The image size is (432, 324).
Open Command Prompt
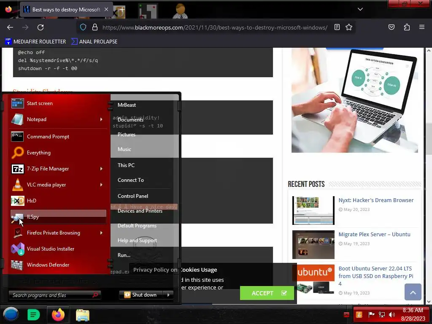pyautogui.click(x=58, y=137)
